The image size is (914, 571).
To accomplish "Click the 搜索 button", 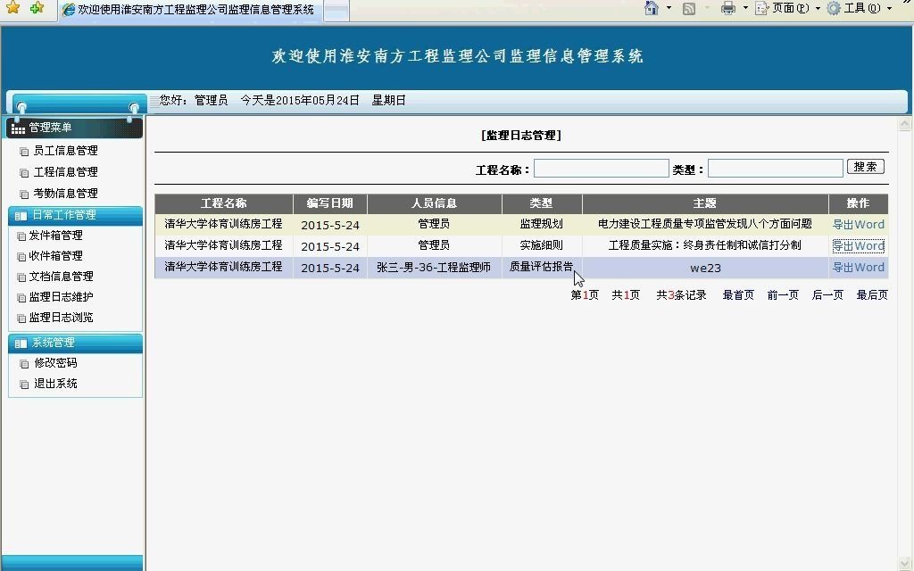I will (864, 167).
